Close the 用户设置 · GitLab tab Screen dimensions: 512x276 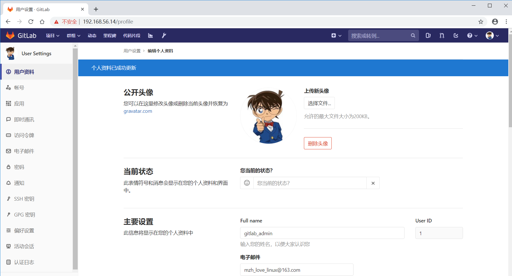pos(82,9)
